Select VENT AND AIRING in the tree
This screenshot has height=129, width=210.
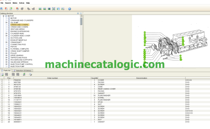click(17, 29)
